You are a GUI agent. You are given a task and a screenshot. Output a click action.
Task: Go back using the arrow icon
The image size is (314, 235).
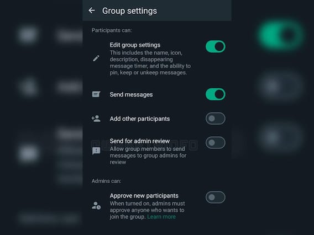92,10
